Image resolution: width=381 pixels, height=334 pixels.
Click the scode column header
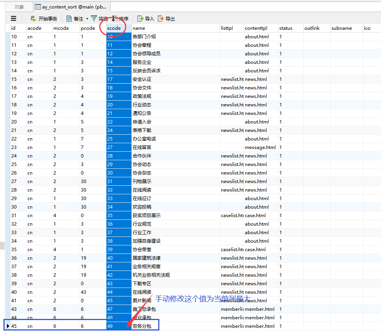click(114, 28)
